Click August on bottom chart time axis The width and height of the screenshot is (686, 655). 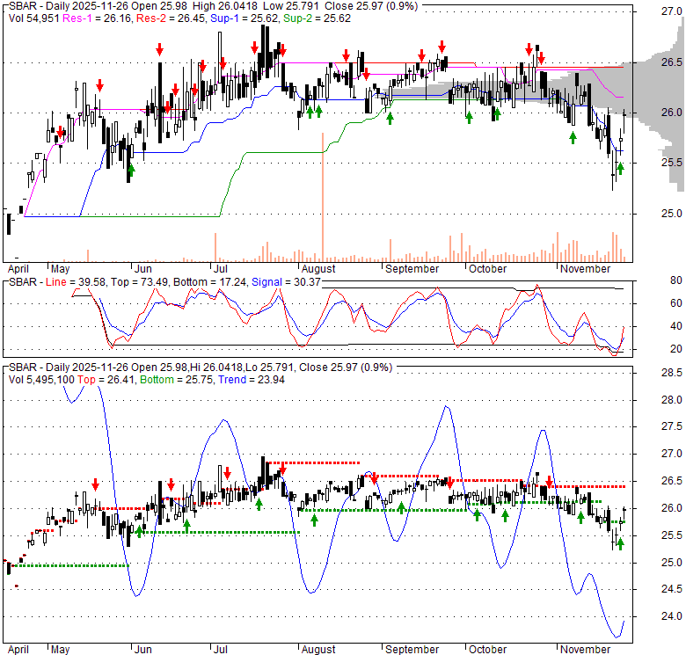pos(318,650)
